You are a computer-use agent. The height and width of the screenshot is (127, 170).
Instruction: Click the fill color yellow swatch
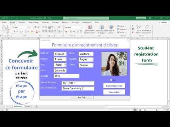click(x=32, y=31)
